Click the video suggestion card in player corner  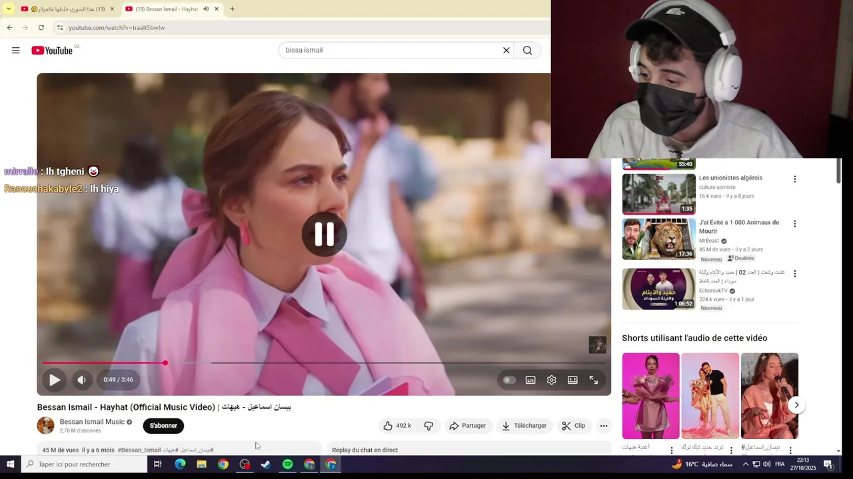pos(597,345)
